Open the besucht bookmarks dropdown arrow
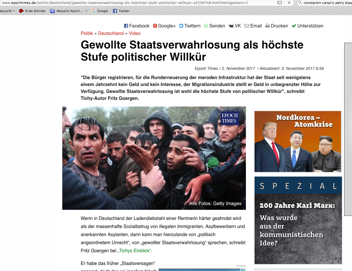Viewport: 352px width, 271px height. click(14, 11)
